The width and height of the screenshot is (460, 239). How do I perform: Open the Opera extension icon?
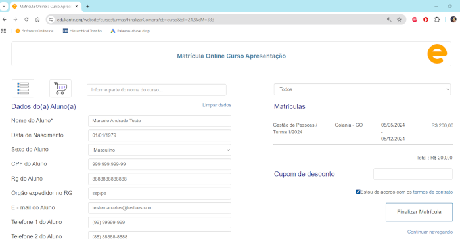426,20
